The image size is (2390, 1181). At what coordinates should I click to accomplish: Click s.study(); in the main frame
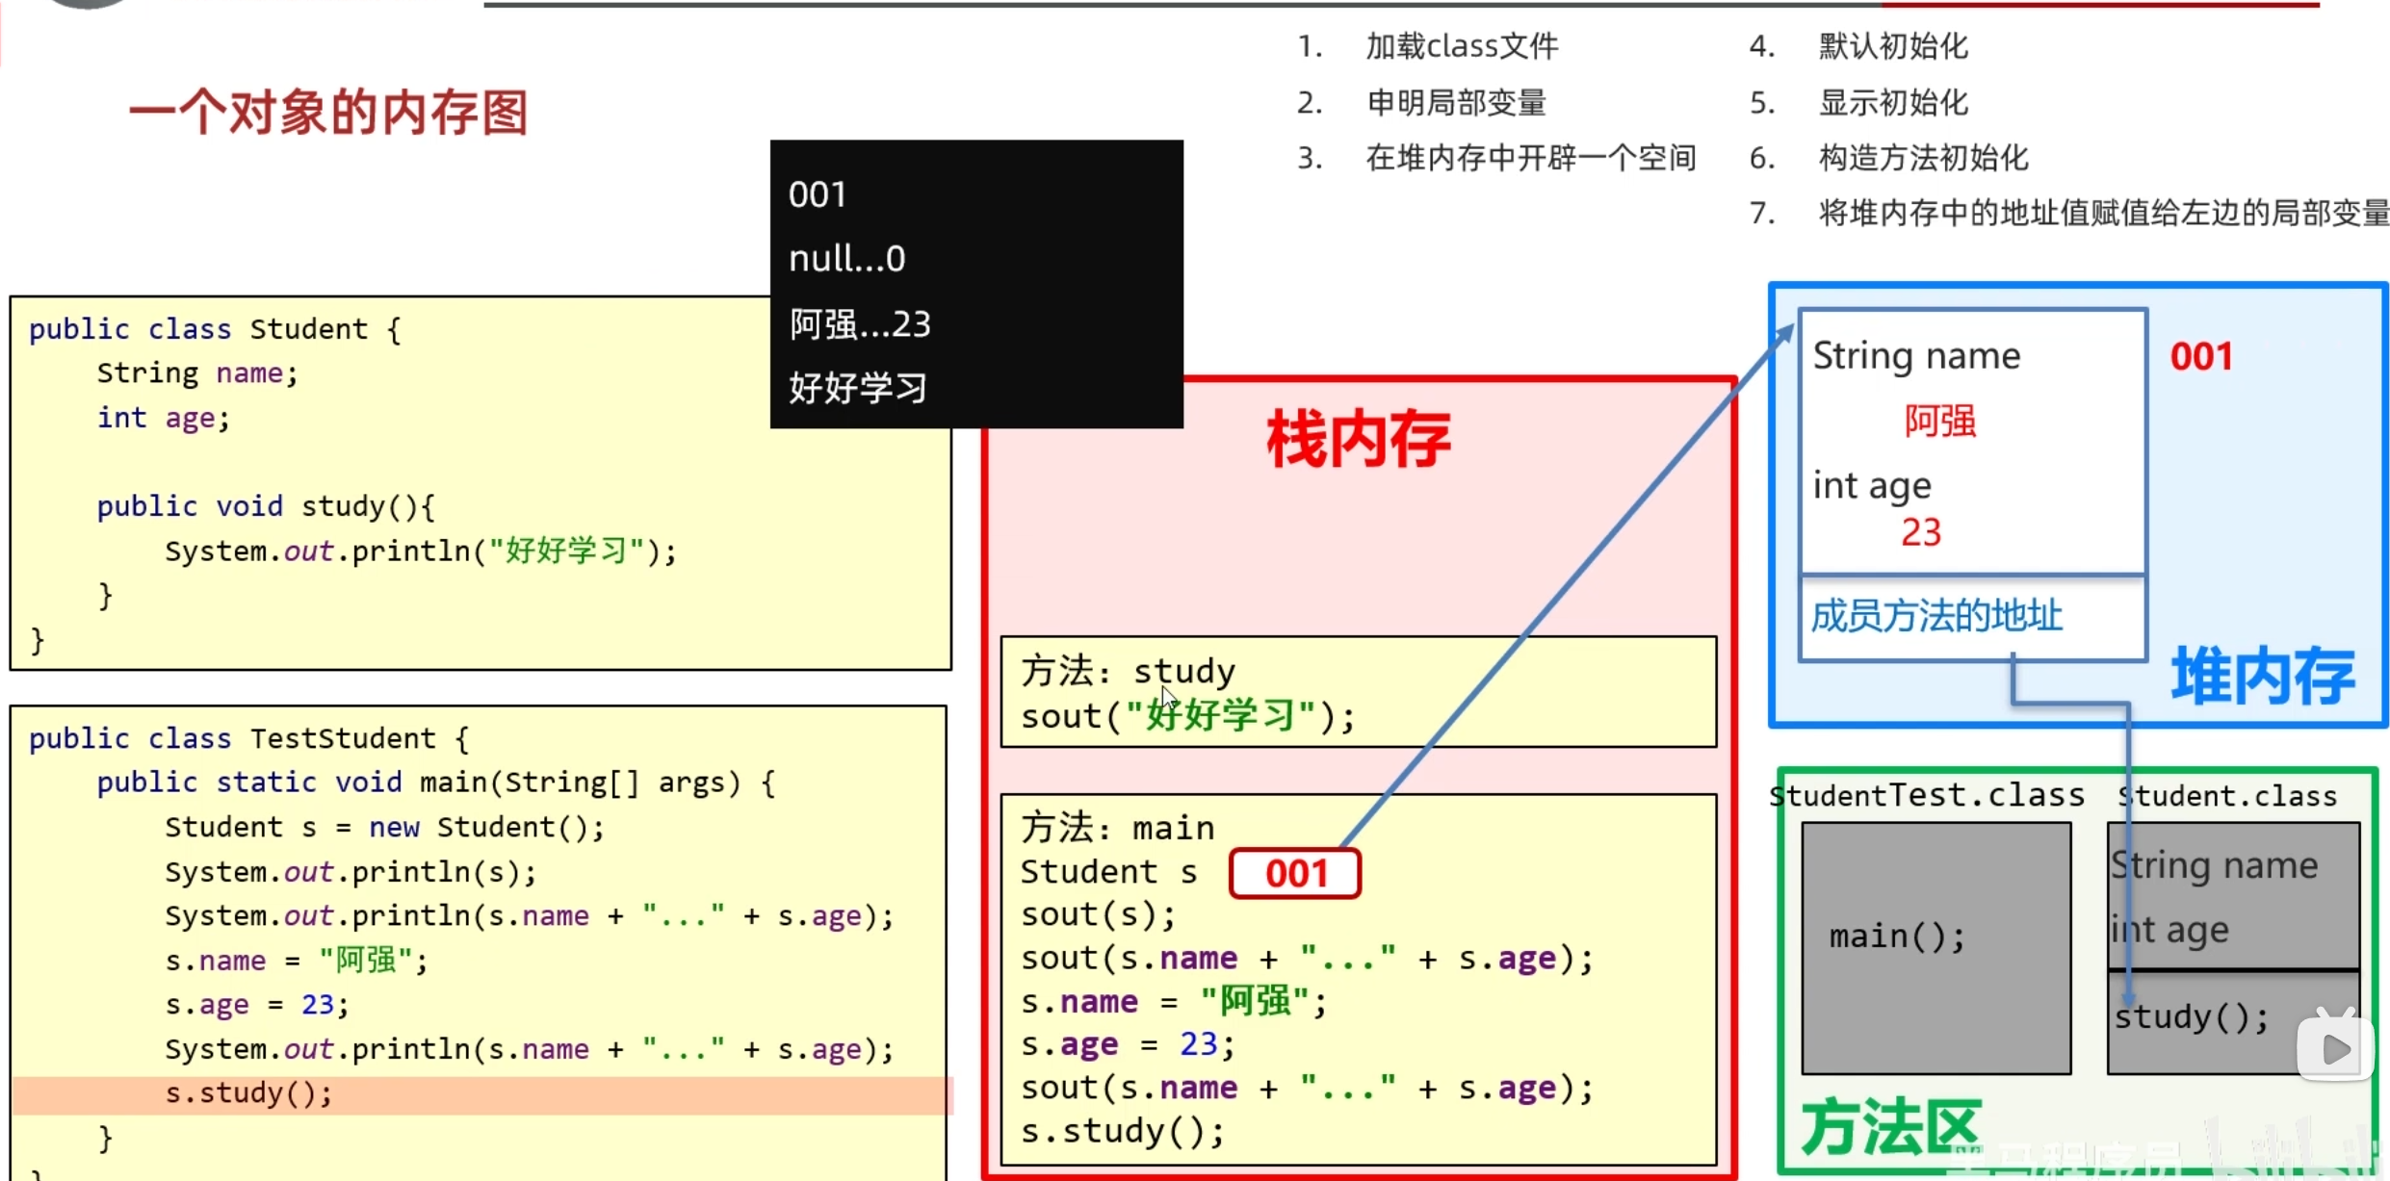1123,1131
